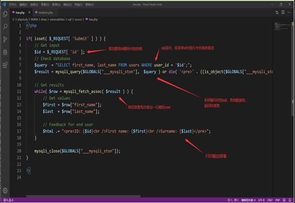Click line number 7 in the gutter

(20, 65)
